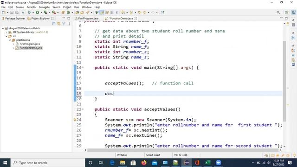Collapse the August2020SeleniumBatch project node
The height and width of the screenshot is (167, 297).
[3, 28]
